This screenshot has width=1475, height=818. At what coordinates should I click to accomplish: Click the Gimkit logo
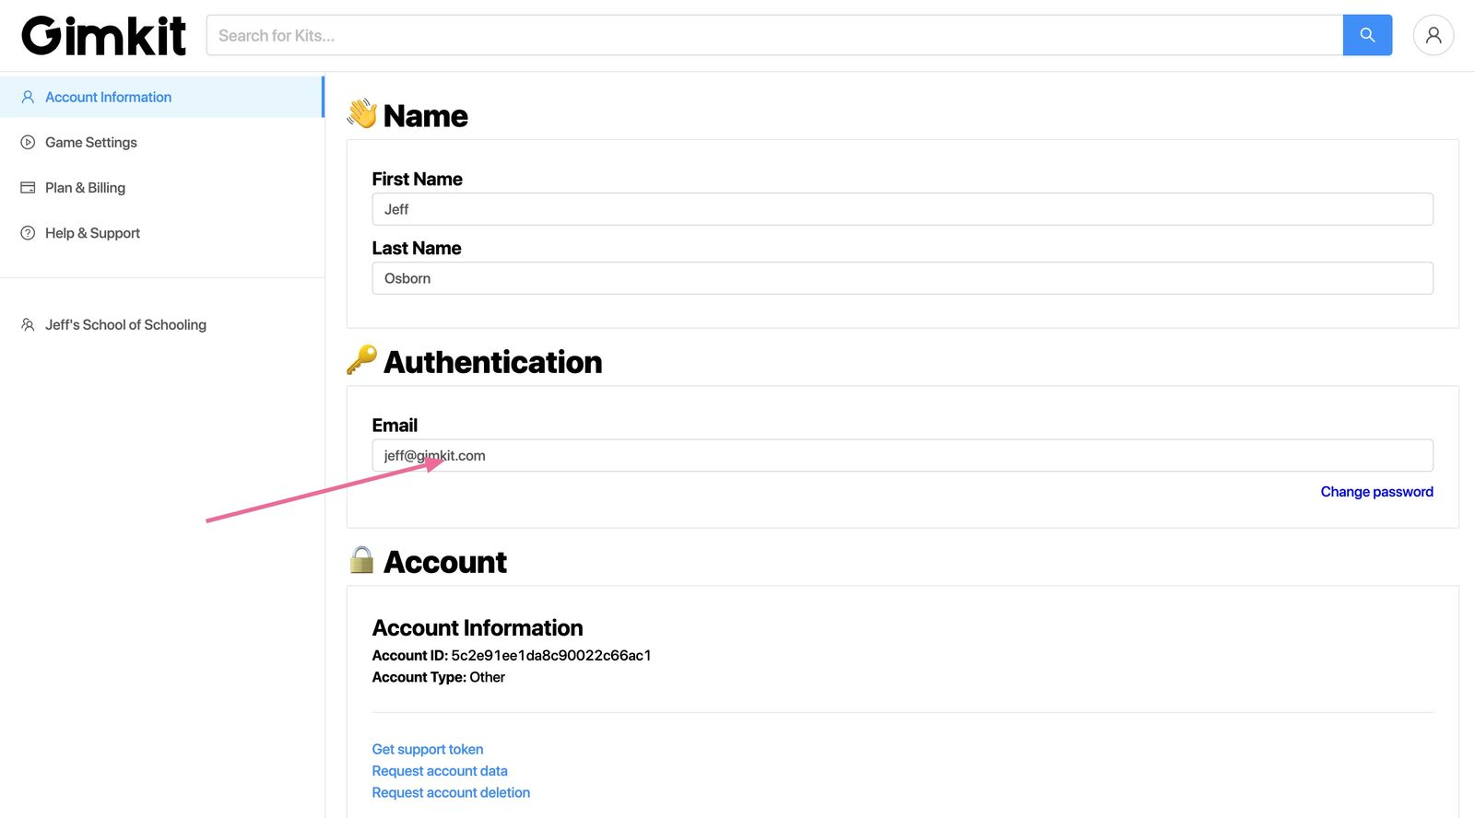pos(103,36)
